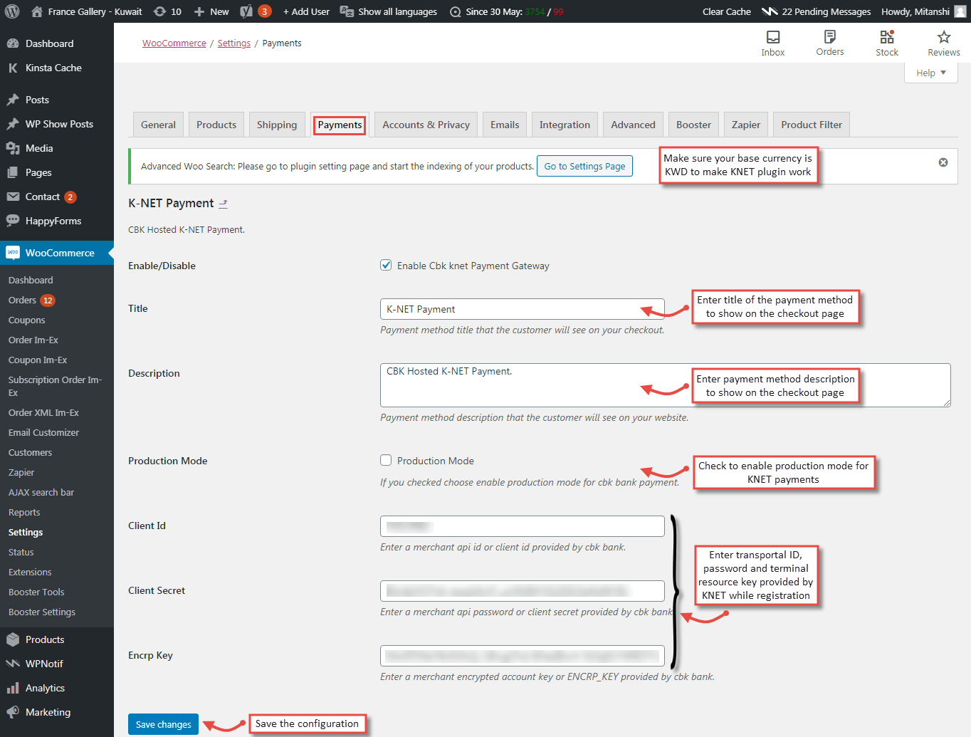Open the Stock activity panel
Screen dimensions: 971x737
pyautogui.click(x=887, y=43)
